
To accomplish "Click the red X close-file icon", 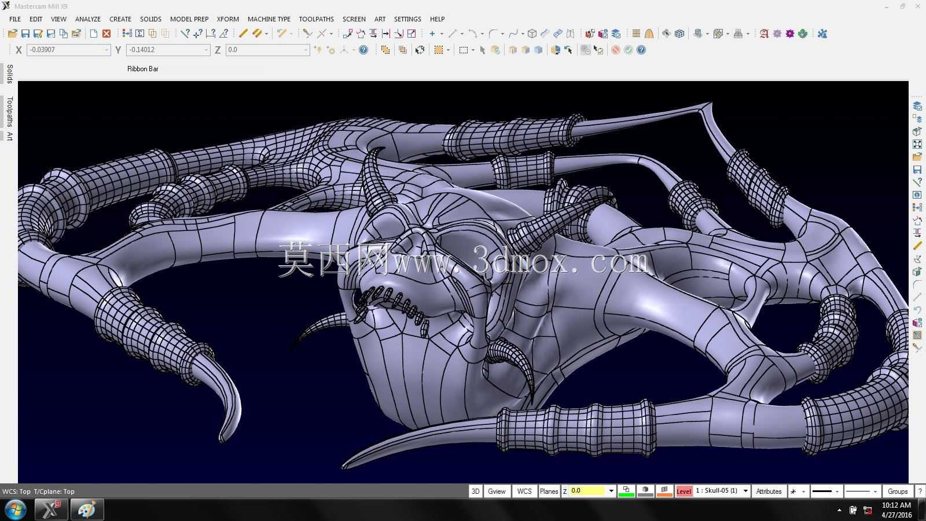I will click(106, 34).
